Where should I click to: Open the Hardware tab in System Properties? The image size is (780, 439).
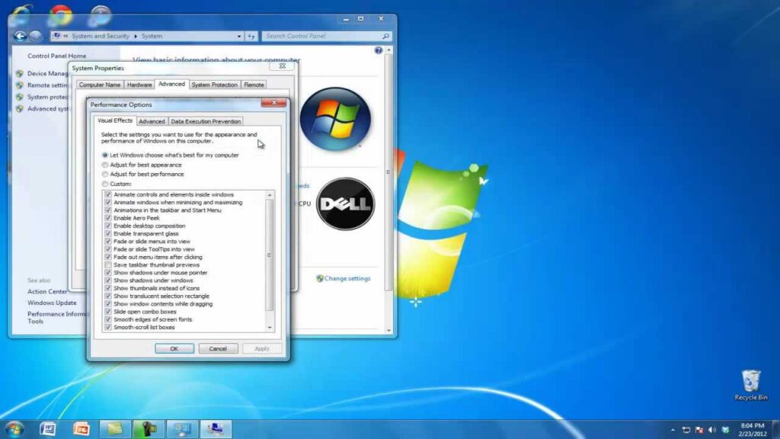click(139, 85)
